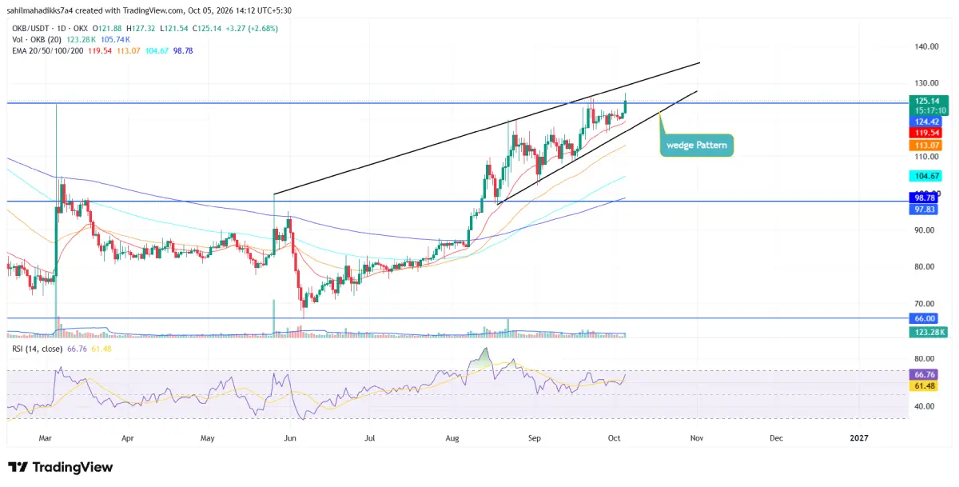The height and width of the screenshot is (487, 959).
Task: Click the Jul label on the time axis
Action: 369,438
